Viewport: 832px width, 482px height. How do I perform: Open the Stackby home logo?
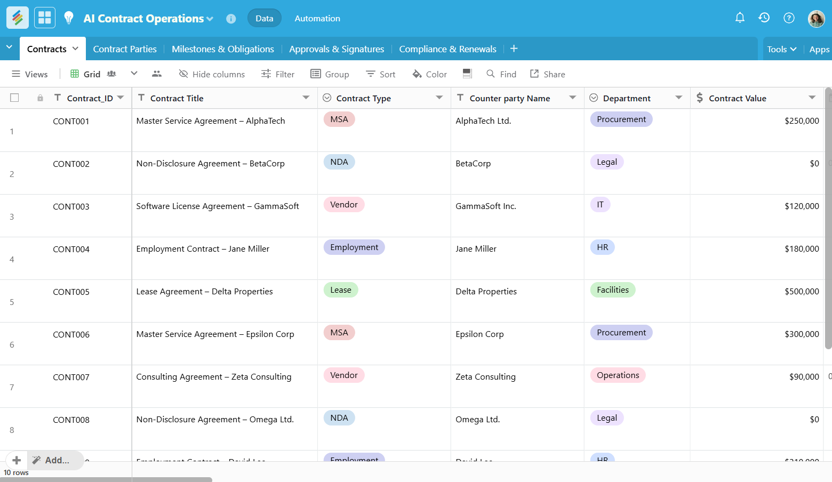pos(17,18)
